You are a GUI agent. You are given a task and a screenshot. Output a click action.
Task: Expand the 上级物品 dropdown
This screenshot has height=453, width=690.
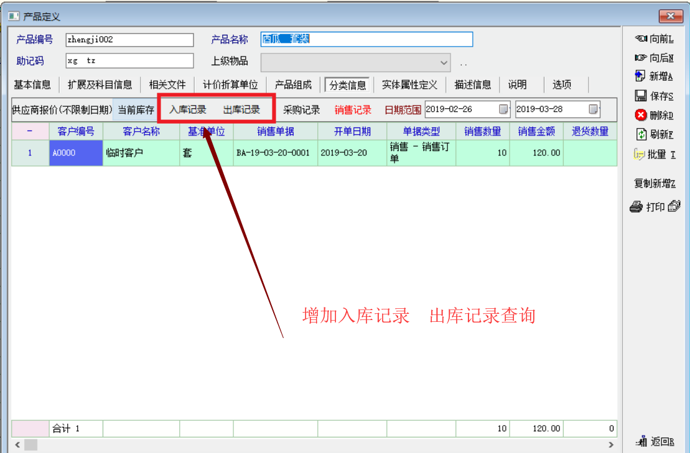(x=444, y=62)
